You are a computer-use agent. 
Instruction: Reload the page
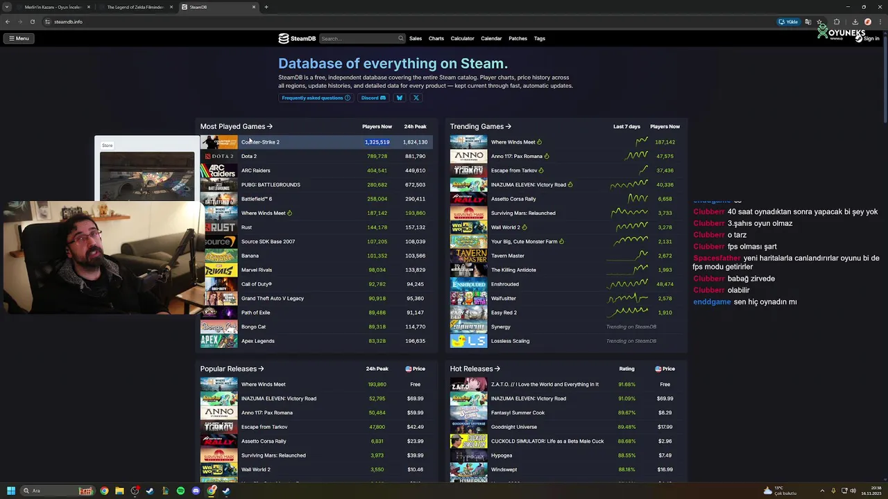tap(32, 21)
